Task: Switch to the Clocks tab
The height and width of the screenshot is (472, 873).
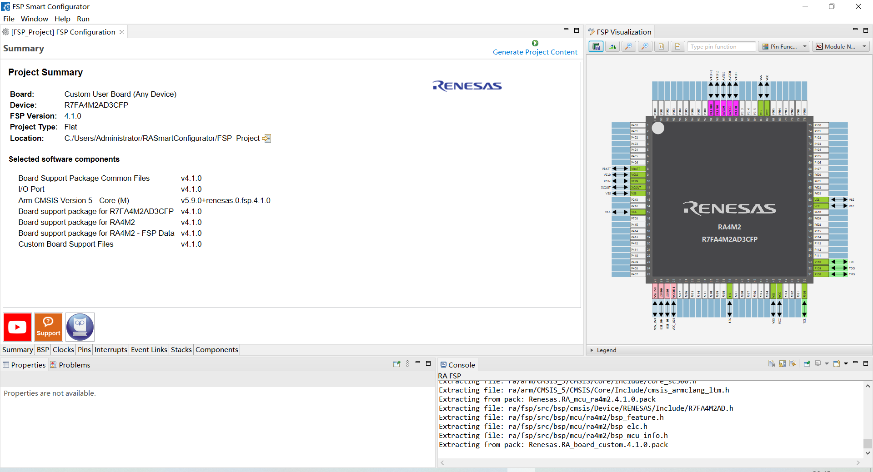Action: (63, 350)
